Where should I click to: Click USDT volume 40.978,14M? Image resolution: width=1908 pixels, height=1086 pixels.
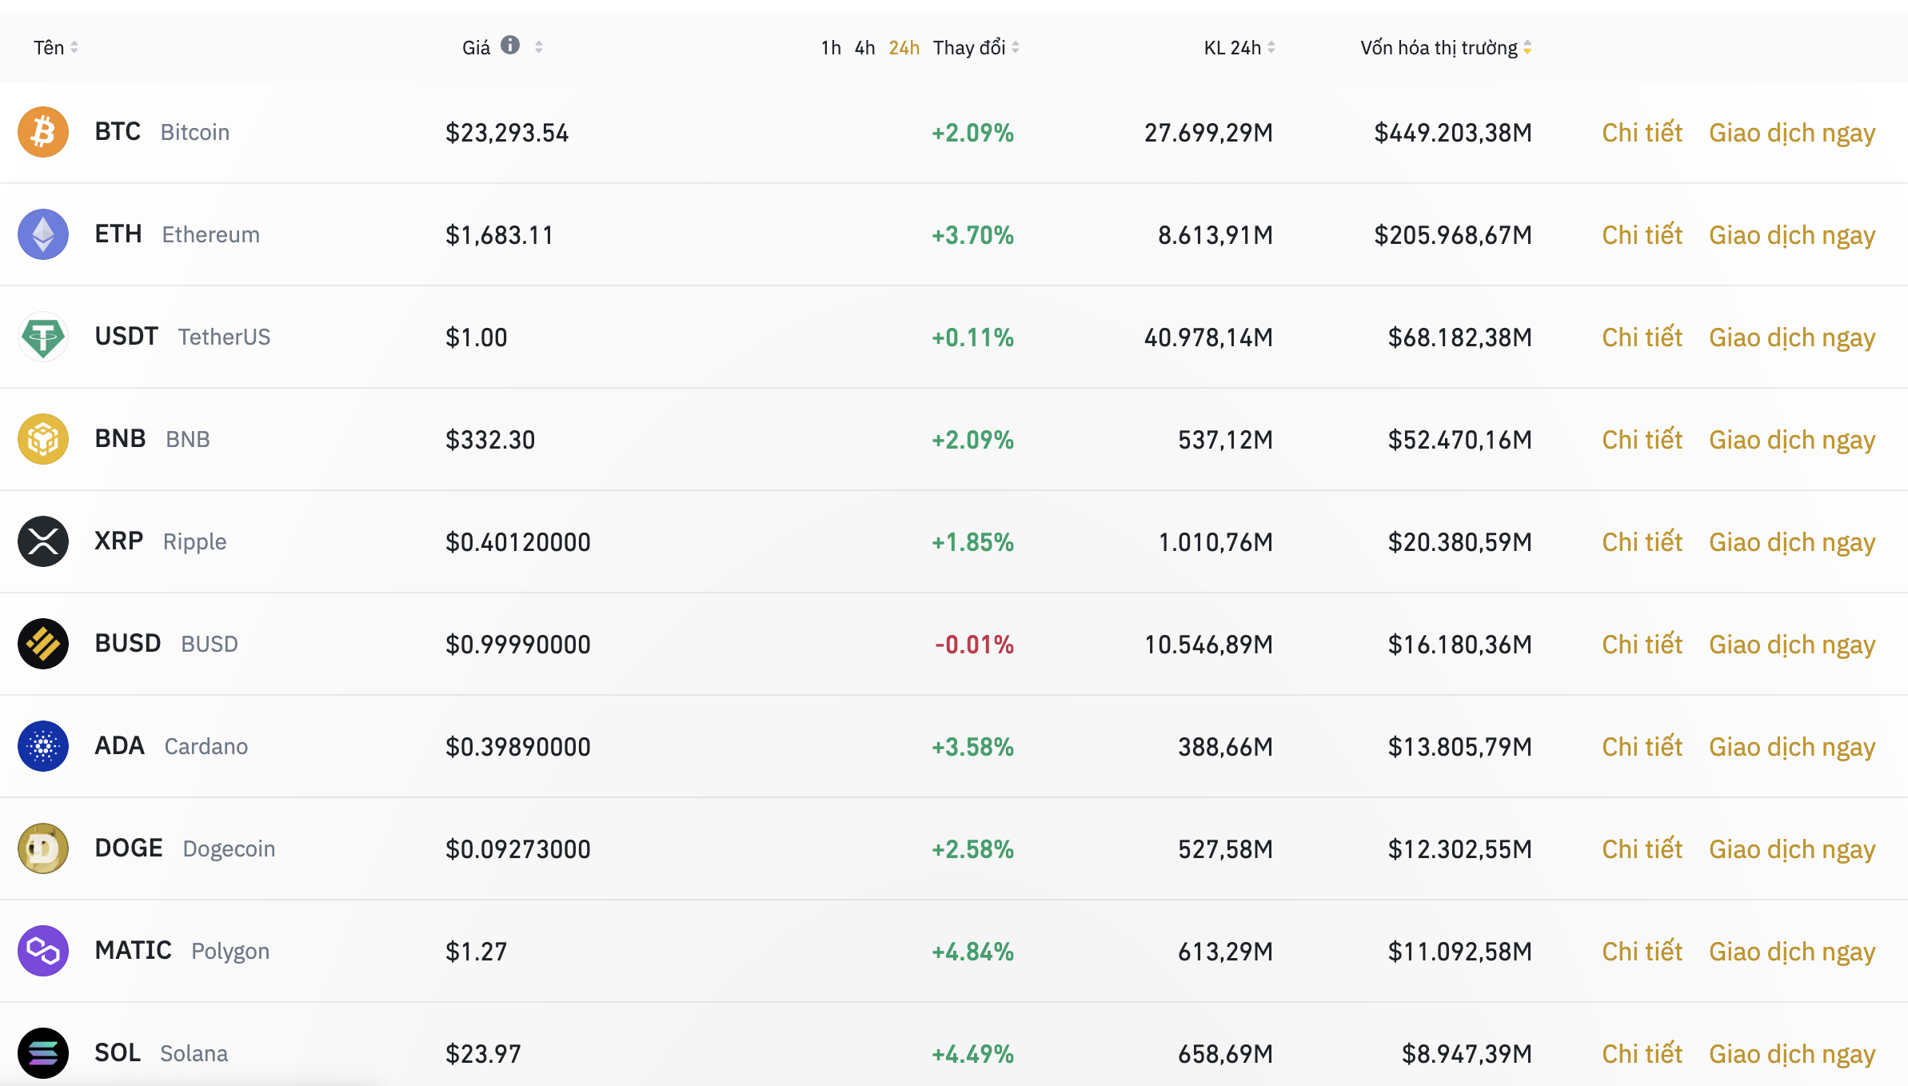tap(1208, 337)
